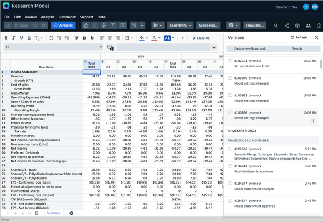Align text right

click(x=117, y=38)
